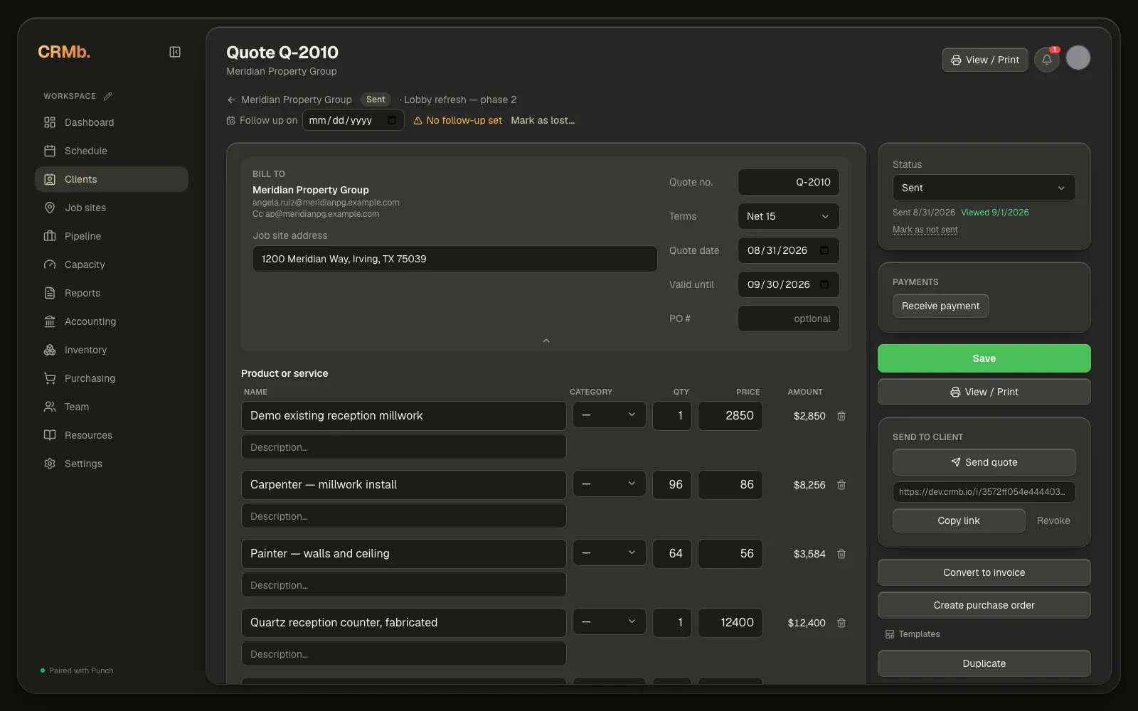Image resolution: width=1138 pixels, height=711 pixels.
Task: Click in the Job site address field
Action: 455,259
